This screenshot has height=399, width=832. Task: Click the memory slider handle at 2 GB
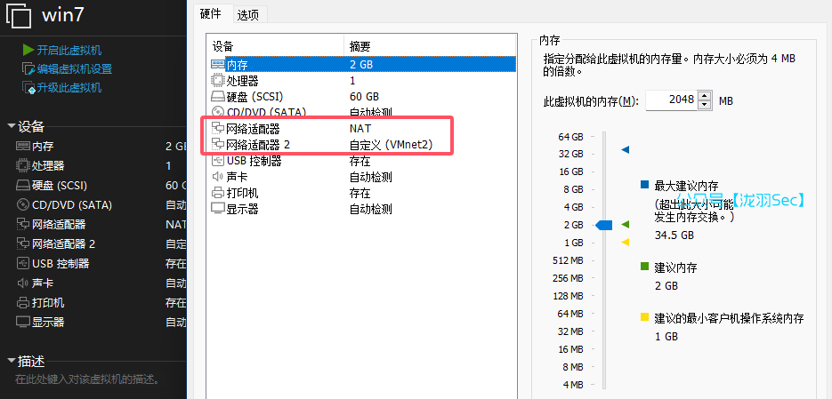coord(604,225)
